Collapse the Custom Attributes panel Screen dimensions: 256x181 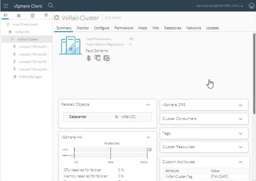pyautogui.click(x=240, y=162)
